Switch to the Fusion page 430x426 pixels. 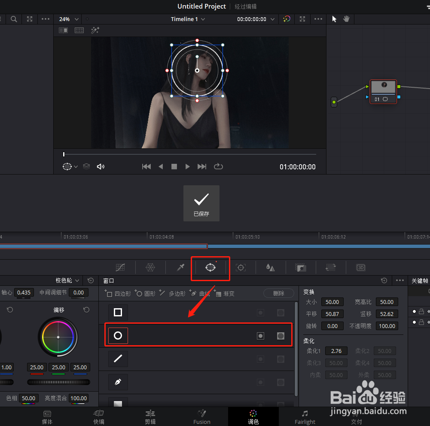pyautogui.click(x=202, y=417)
